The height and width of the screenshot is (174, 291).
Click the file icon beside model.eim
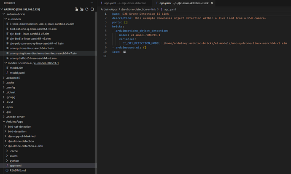7,68
